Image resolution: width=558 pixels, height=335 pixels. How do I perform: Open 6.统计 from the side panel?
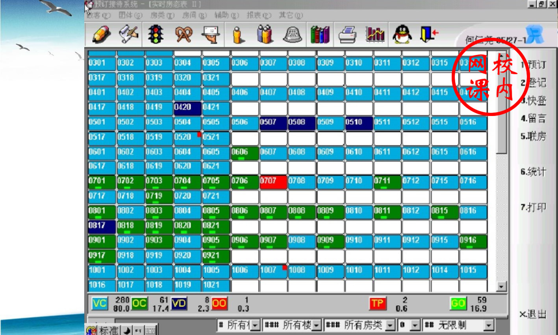tap(533, 172)
